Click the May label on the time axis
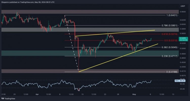This screenshot has height=101, width=190. (134, 94)
